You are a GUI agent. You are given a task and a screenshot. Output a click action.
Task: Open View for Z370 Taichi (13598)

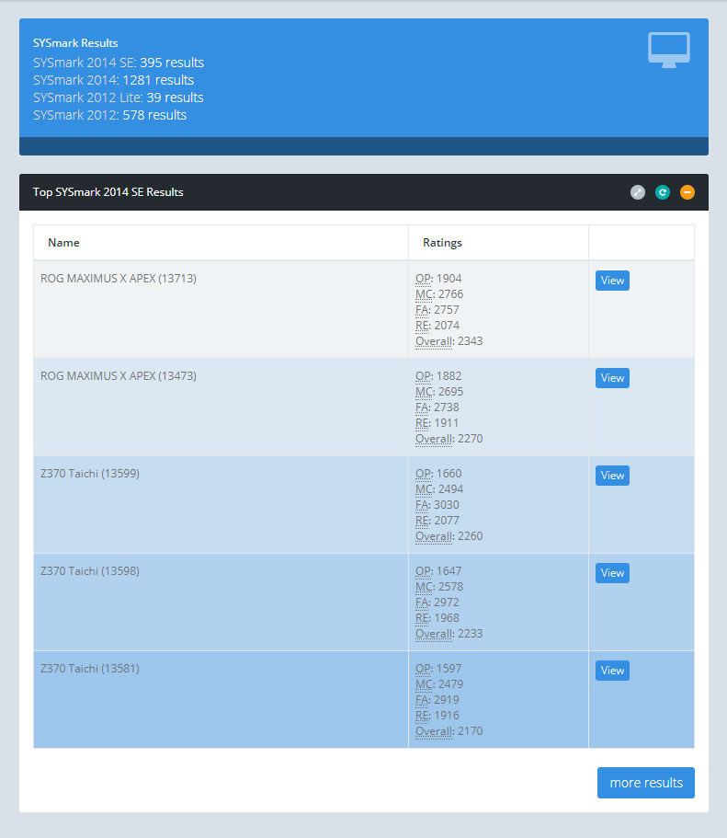612,573
